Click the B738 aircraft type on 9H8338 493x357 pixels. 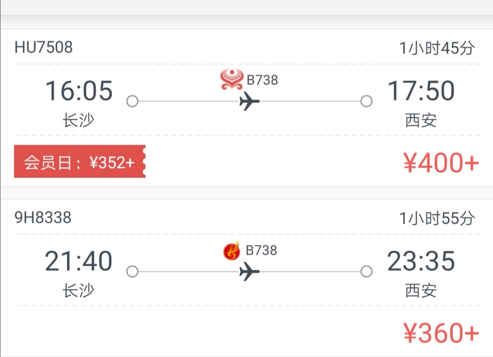[x=261, y=250]
